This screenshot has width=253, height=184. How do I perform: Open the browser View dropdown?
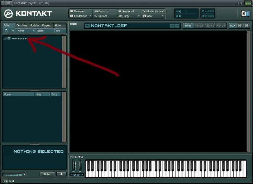(x=26, y=31)
